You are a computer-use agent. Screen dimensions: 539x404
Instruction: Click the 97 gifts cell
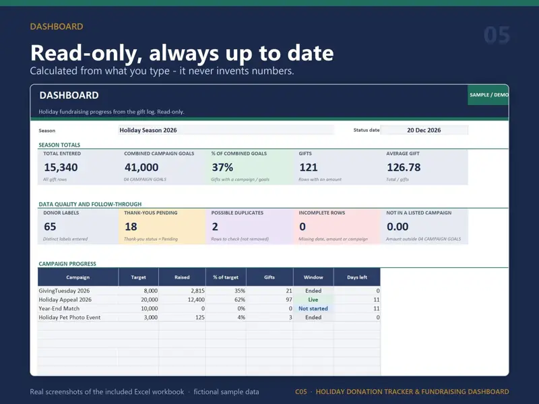point(269,300)
